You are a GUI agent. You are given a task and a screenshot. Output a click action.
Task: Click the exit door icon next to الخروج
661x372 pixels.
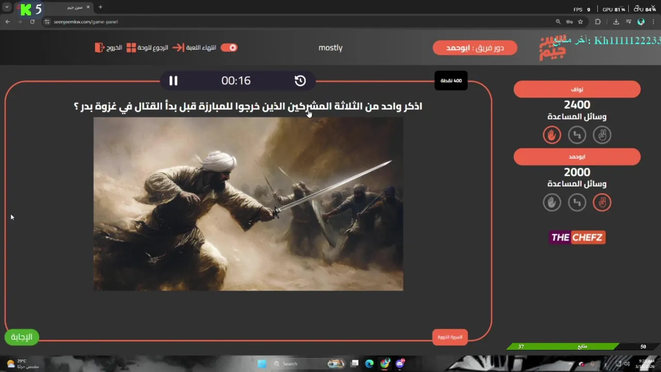100,48
